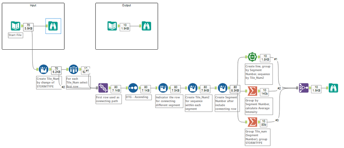Click the purple Union tool icon
This screenshot has height=148, width=344.
tap(103, 88)
